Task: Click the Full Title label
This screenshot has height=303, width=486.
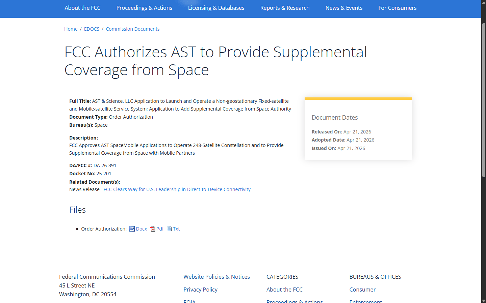Action: 80,101
